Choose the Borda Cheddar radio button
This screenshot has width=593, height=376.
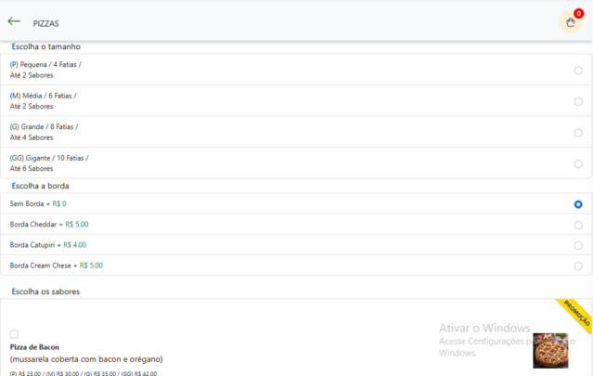pyautogui.click(x=578, y=225)
